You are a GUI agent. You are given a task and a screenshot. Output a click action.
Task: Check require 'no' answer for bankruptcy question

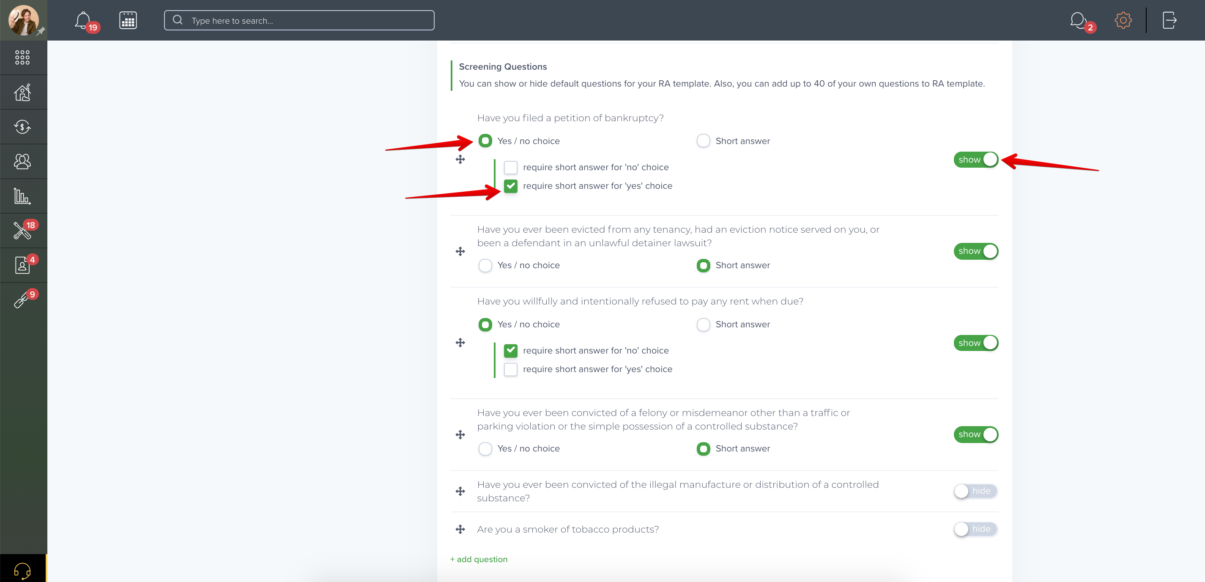tap(510, 167)
